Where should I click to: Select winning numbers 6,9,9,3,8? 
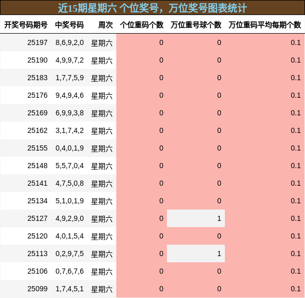pyautogui.click(x=70, y=113)
